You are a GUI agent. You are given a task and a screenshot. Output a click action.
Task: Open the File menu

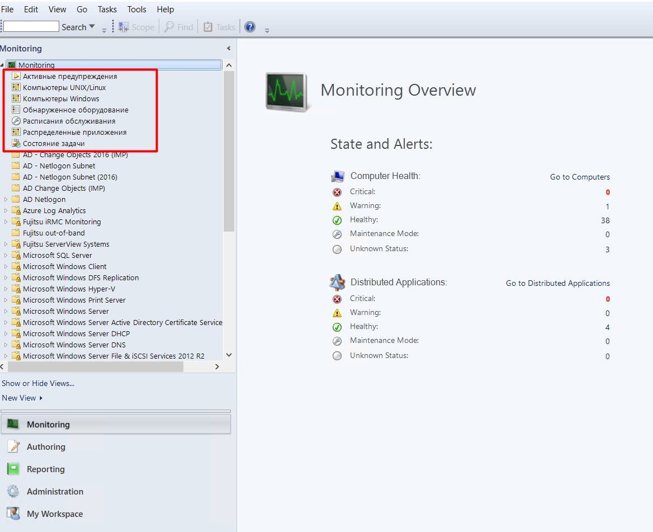click(x=7, y=9)
